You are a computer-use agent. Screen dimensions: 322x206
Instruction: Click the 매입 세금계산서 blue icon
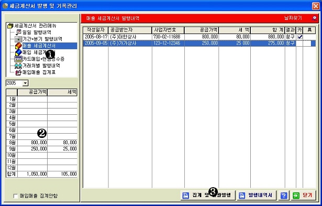click(18, 52)
